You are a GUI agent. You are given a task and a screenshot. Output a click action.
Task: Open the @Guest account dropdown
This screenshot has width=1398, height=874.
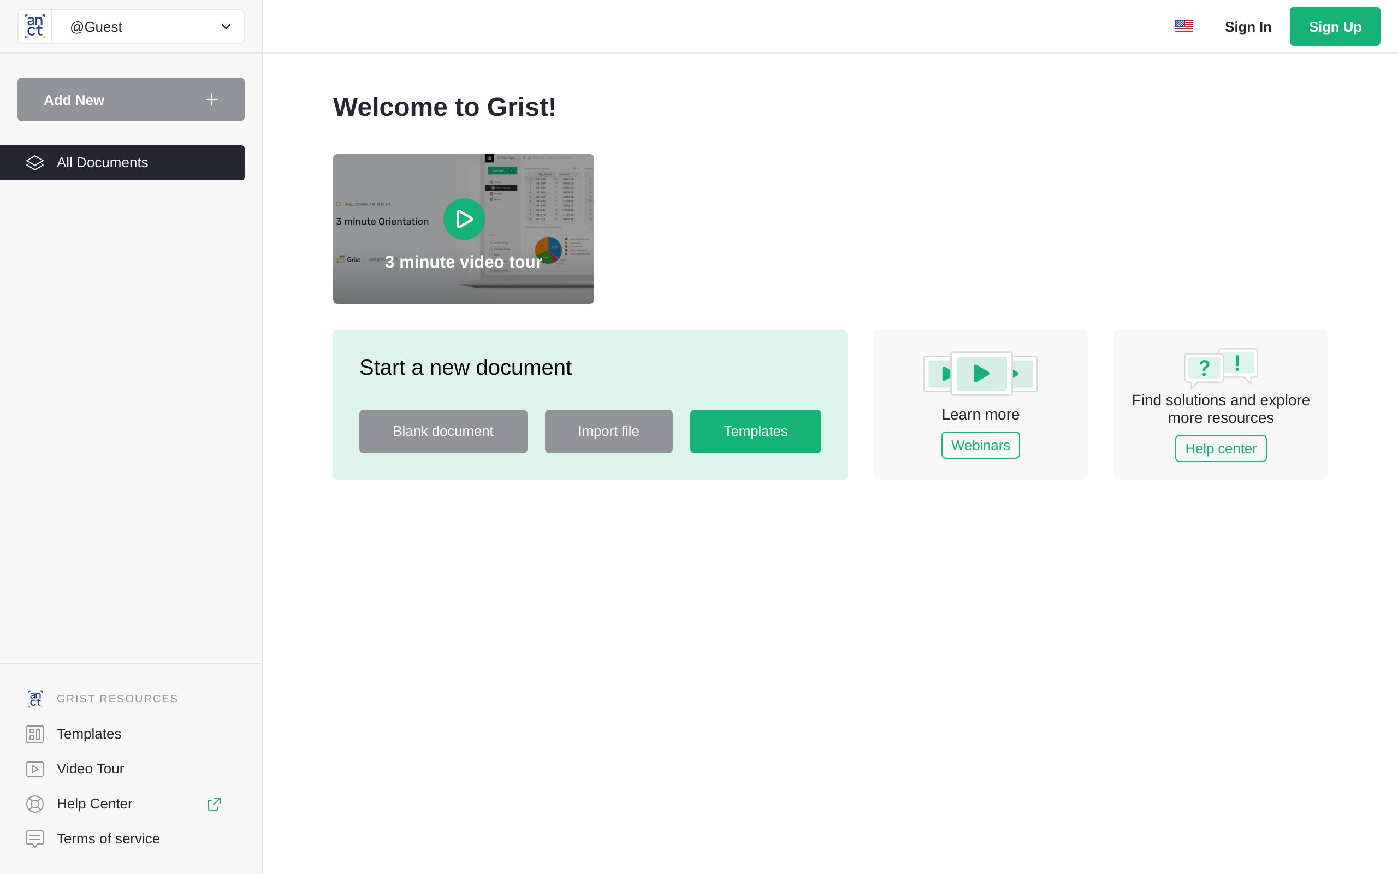tap(148, 27)
